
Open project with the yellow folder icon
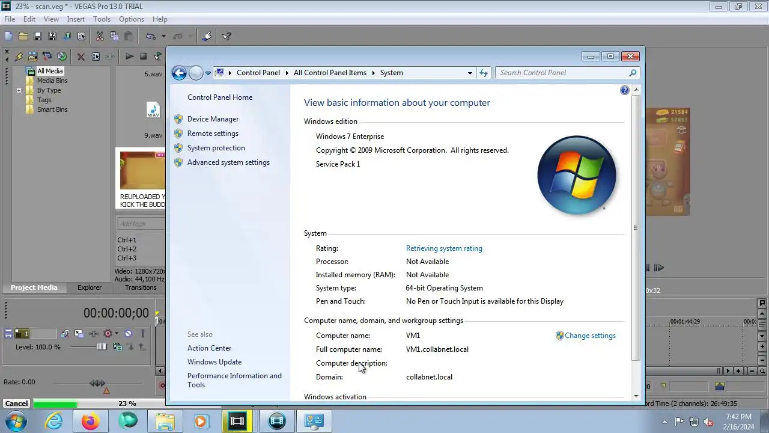[x=23, y=36]
